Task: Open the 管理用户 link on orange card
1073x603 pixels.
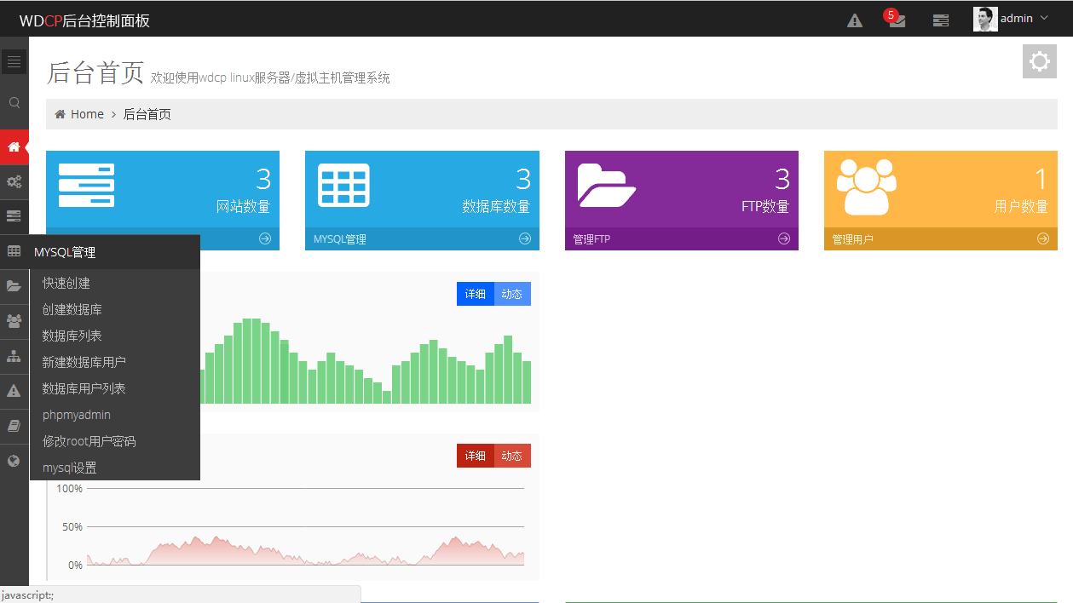Action: point(853,239)
